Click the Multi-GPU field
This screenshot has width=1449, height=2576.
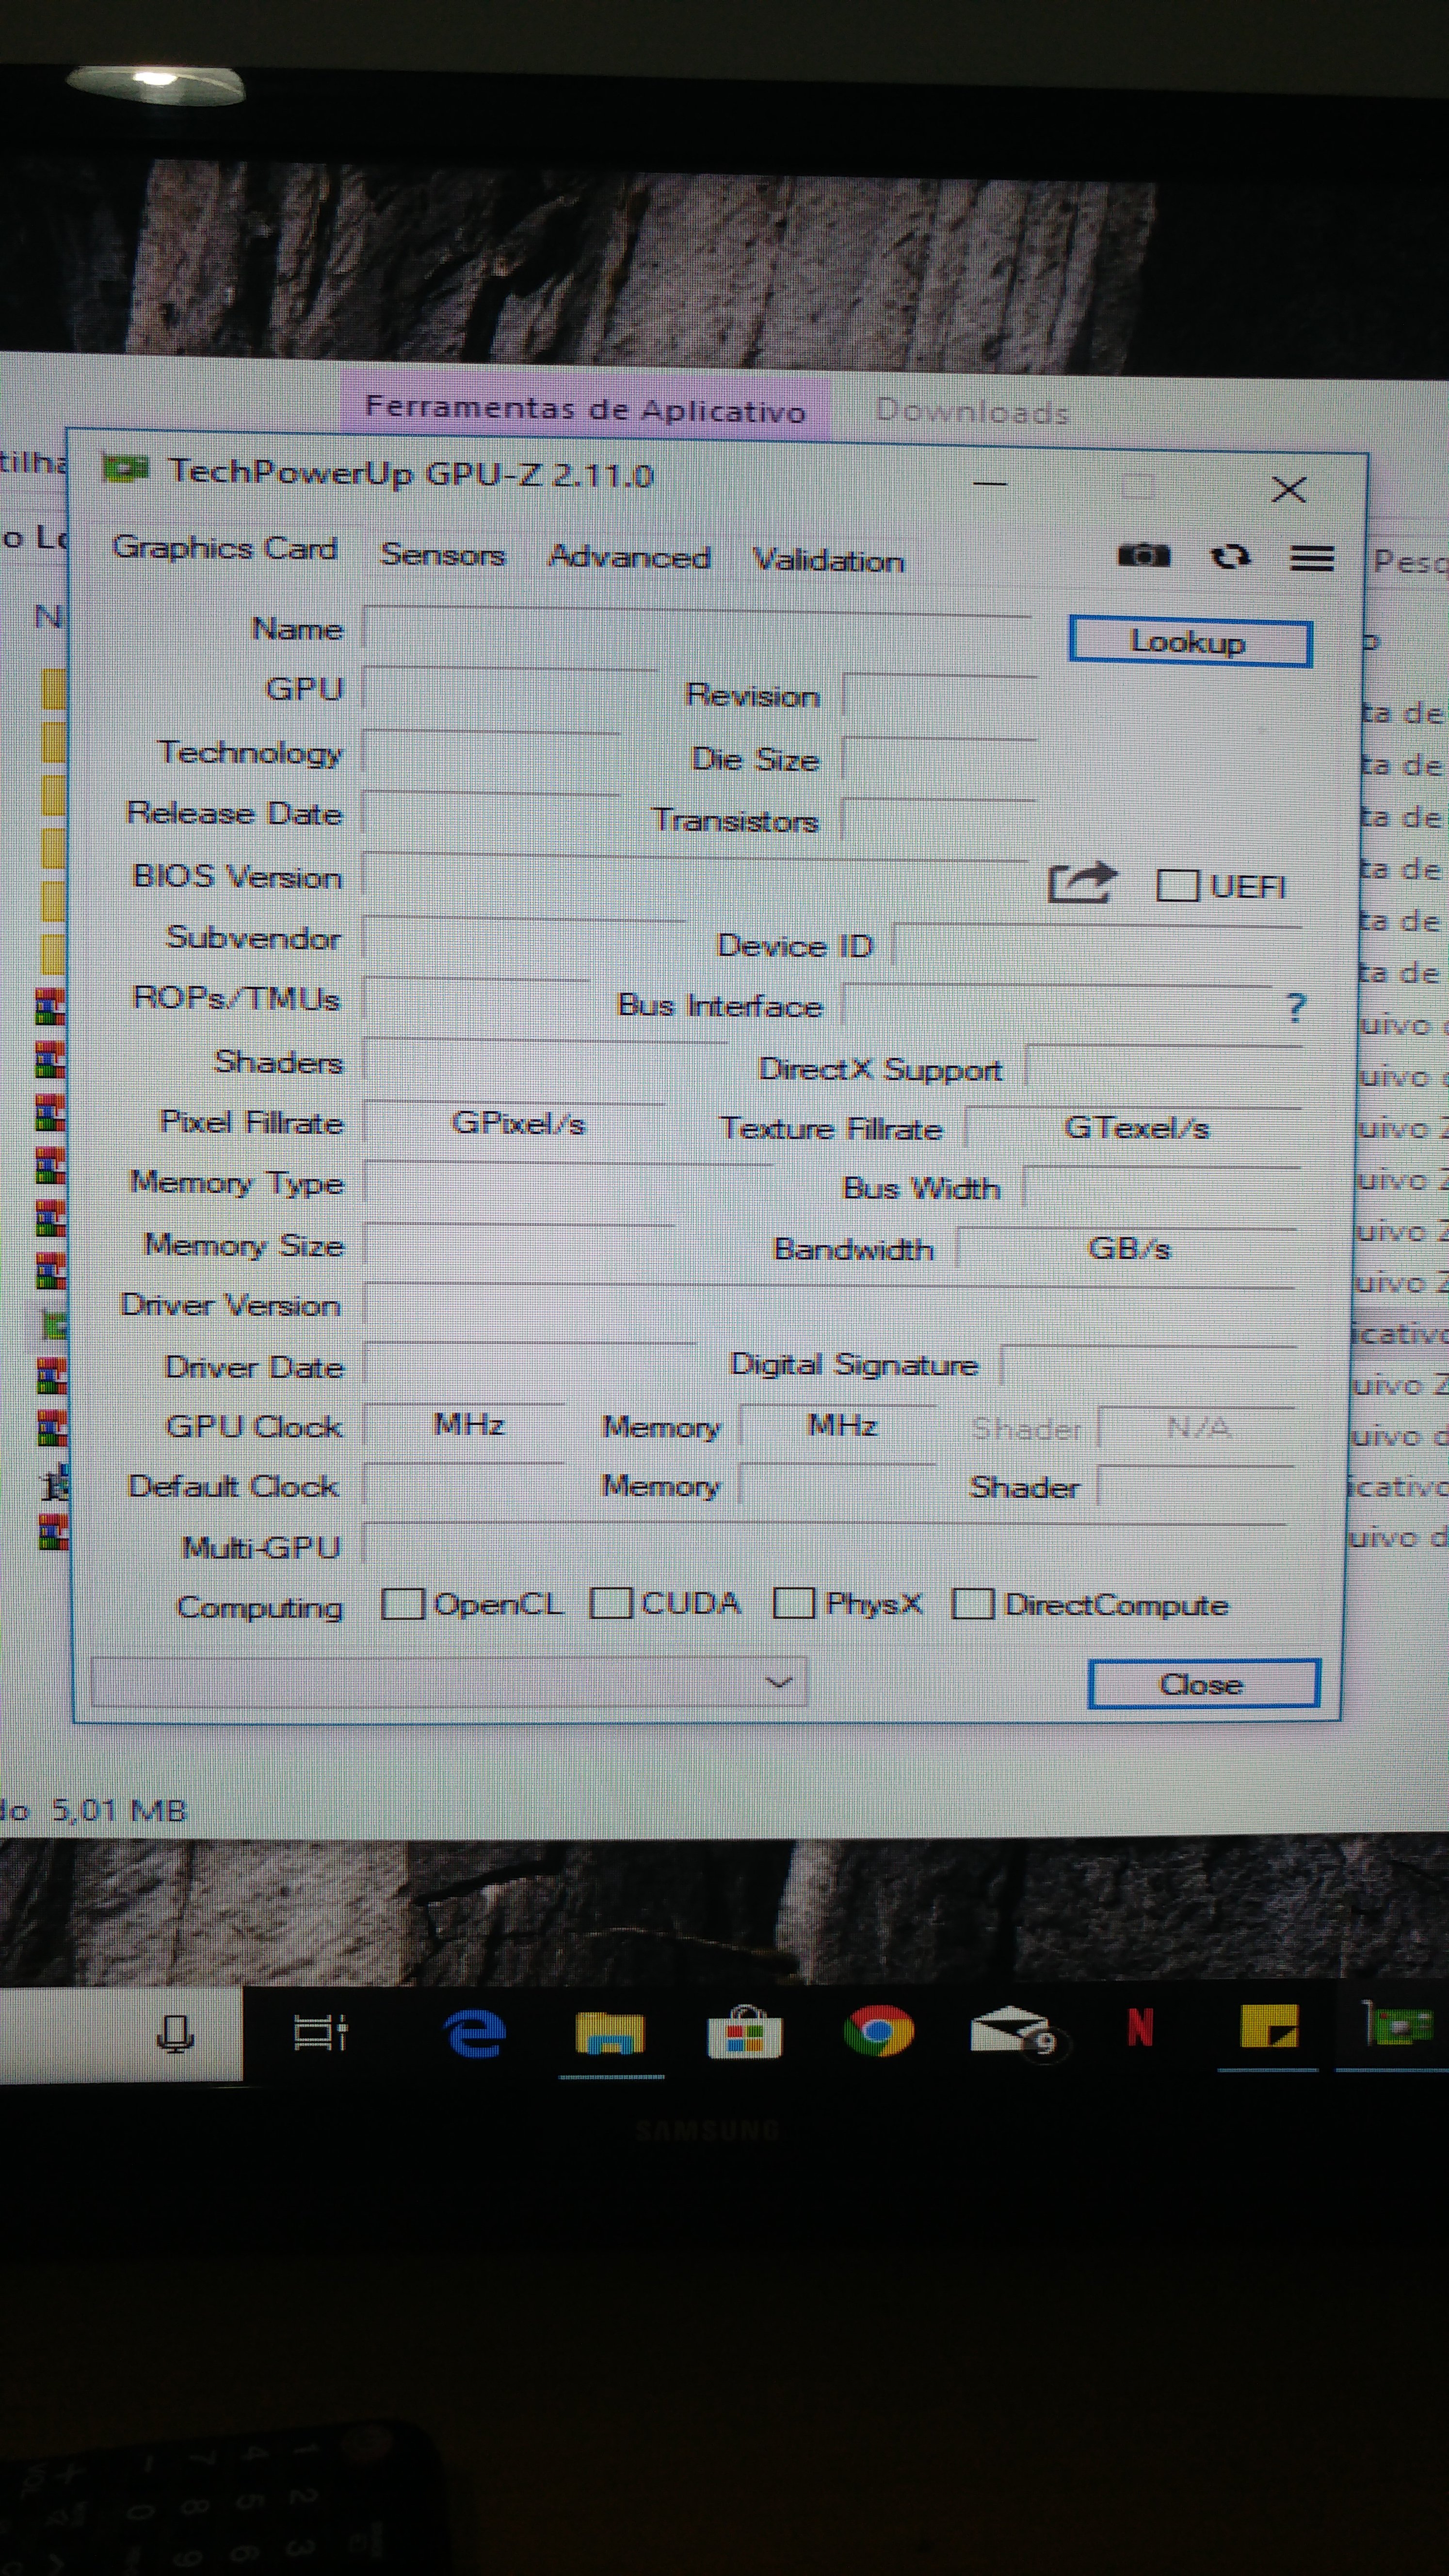[824, 1545]
